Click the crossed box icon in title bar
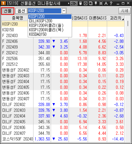This screenshot has height=144, width=132. pos(85,4)
